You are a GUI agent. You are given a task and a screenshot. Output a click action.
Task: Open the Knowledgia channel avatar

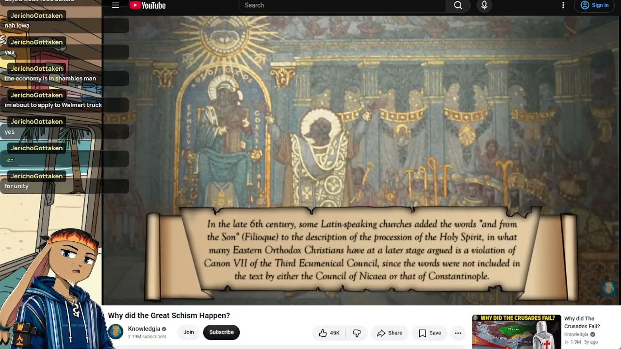point(115,332)
